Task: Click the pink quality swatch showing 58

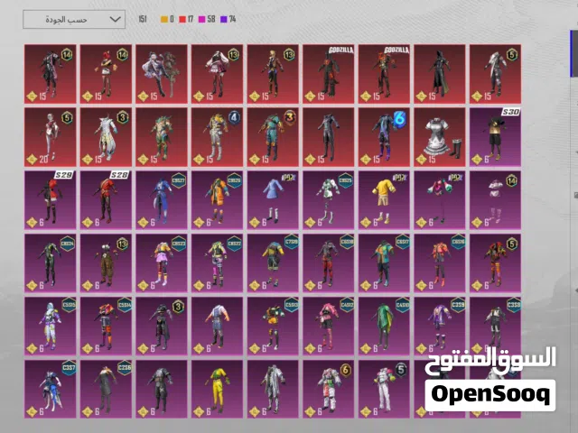Action: pos(202,19)
